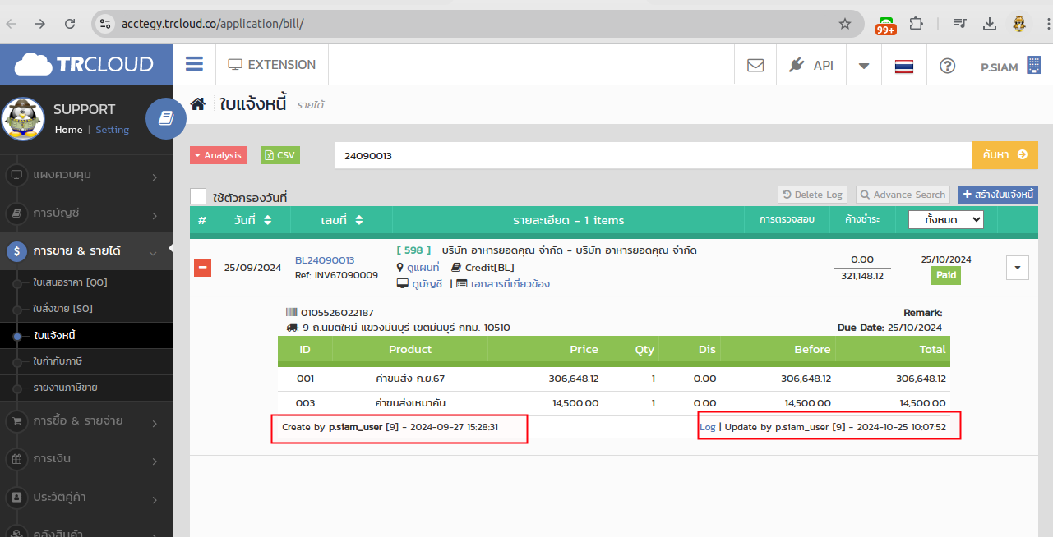Open the Analysis dropdown button
The width and height of the screenshot is (1053, 537).
pyautogui.click(x=218, y=155)
